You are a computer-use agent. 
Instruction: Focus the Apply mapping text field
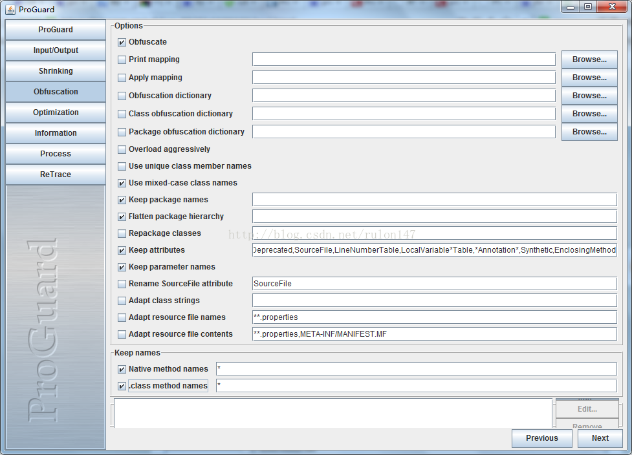[x=404, y=78]
